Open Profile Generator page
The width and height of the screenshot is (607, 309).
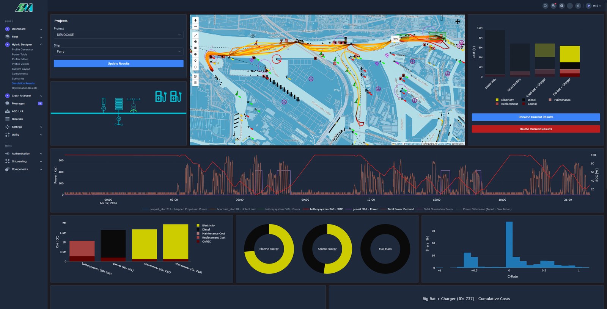click(22, 50)
